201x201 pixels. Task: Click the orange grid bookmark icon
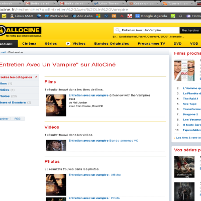pyautogui.click(x=114, y=16)
